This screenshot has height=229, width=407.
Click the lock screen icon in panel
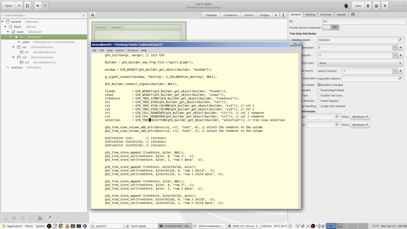67,226
